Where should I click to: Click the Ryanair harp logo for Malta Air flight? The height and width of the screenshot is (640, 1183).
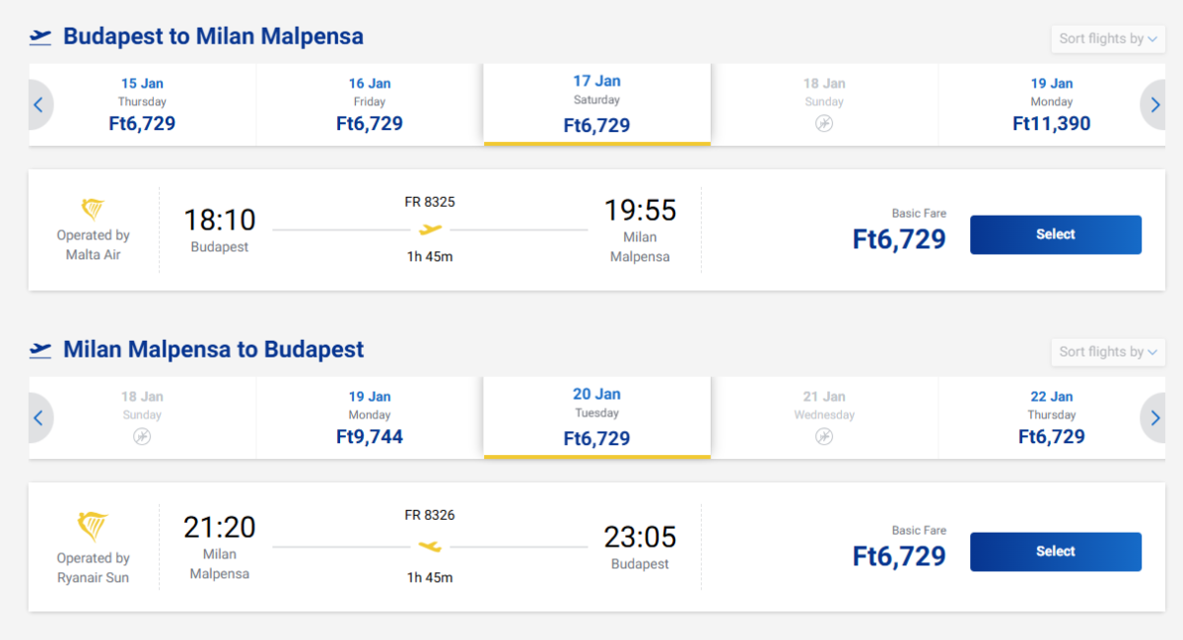tap(93, 209)
